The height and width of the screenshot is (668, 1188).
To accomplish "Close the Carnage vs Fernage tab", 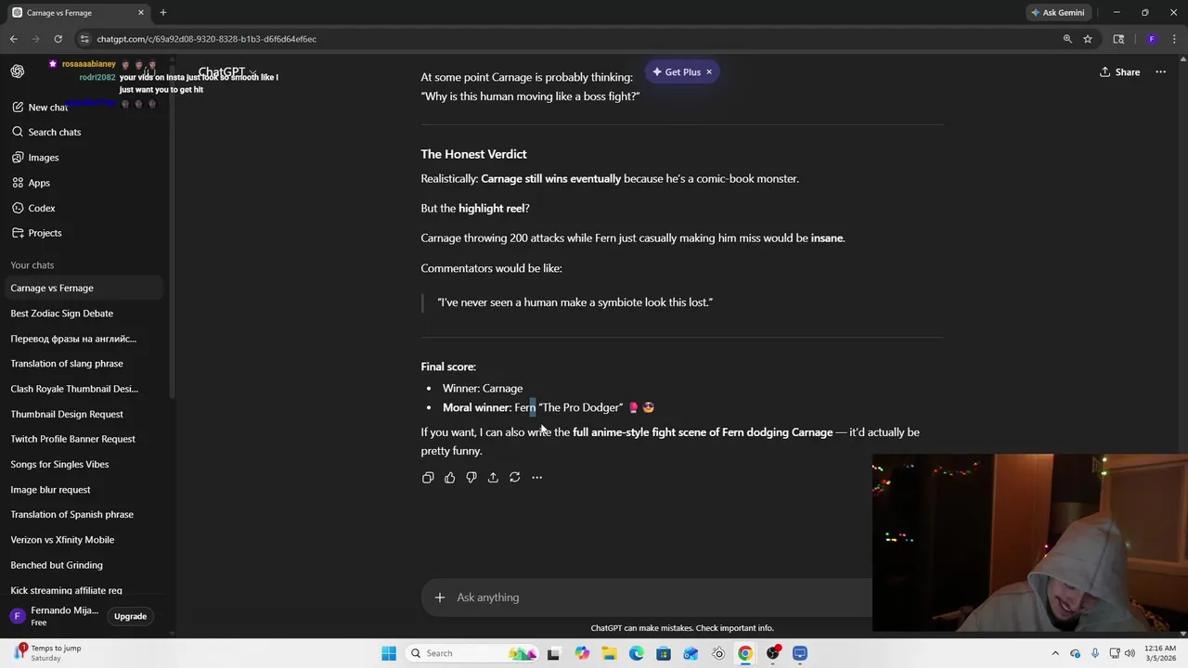I will [141, 12].
